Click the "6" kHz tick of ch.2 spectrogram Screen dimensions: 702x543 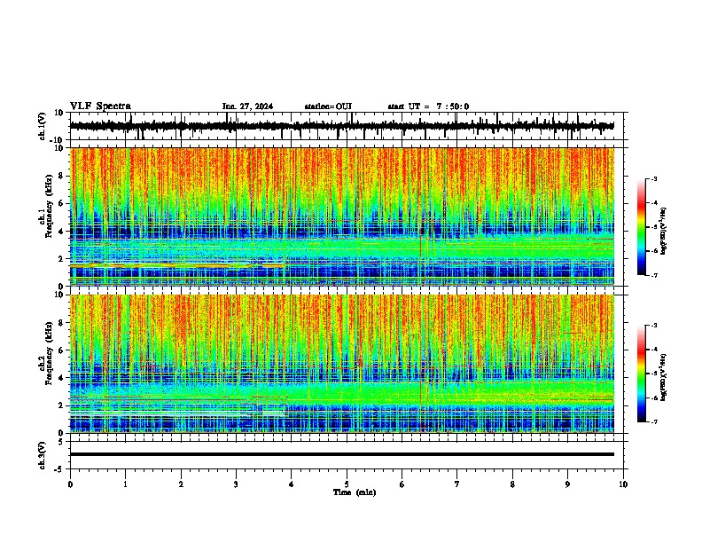[x=62, y=350]
